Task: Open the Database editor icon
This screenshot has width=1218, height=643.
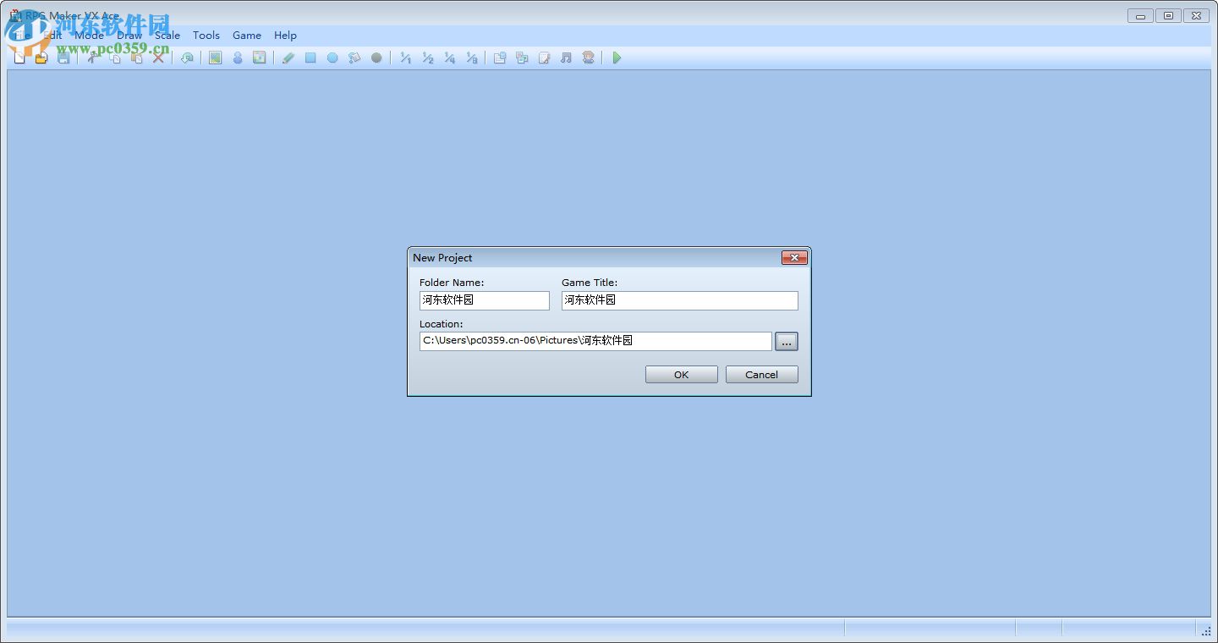Action: [x=499, y=58]
